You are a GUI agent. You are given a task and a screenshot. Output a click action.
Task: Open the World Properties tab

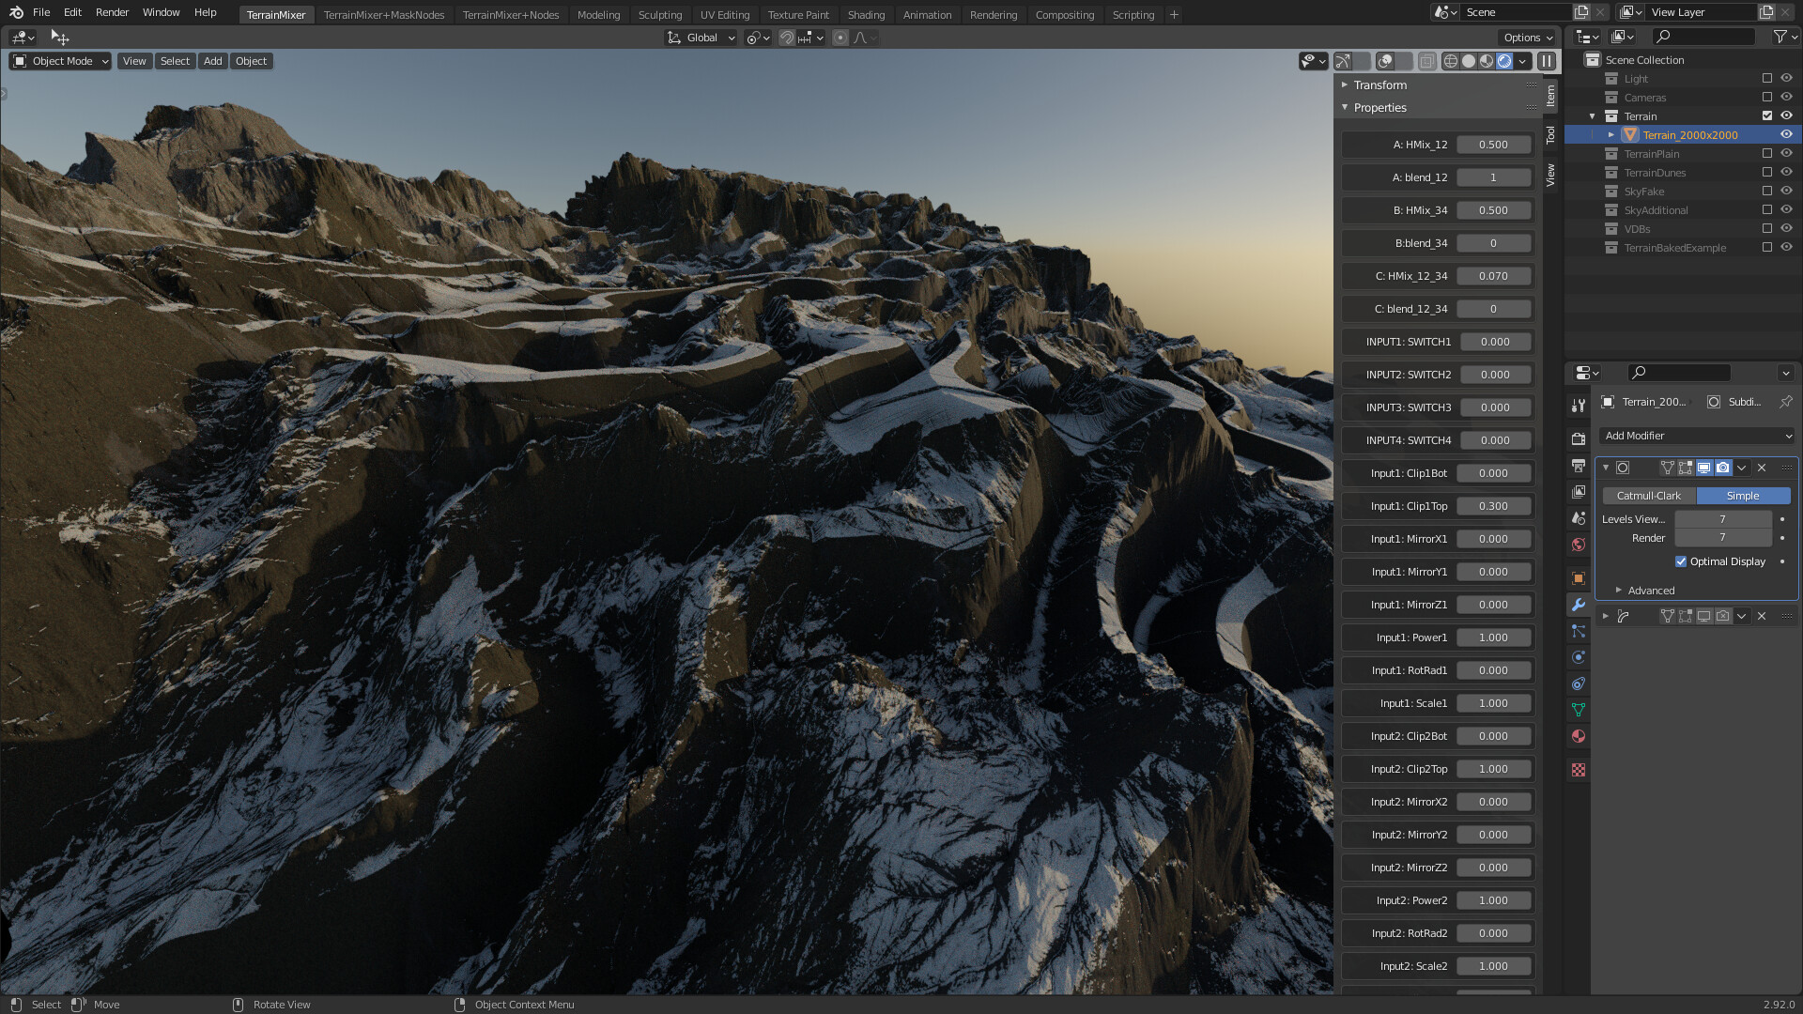[x=1578, y=545]
